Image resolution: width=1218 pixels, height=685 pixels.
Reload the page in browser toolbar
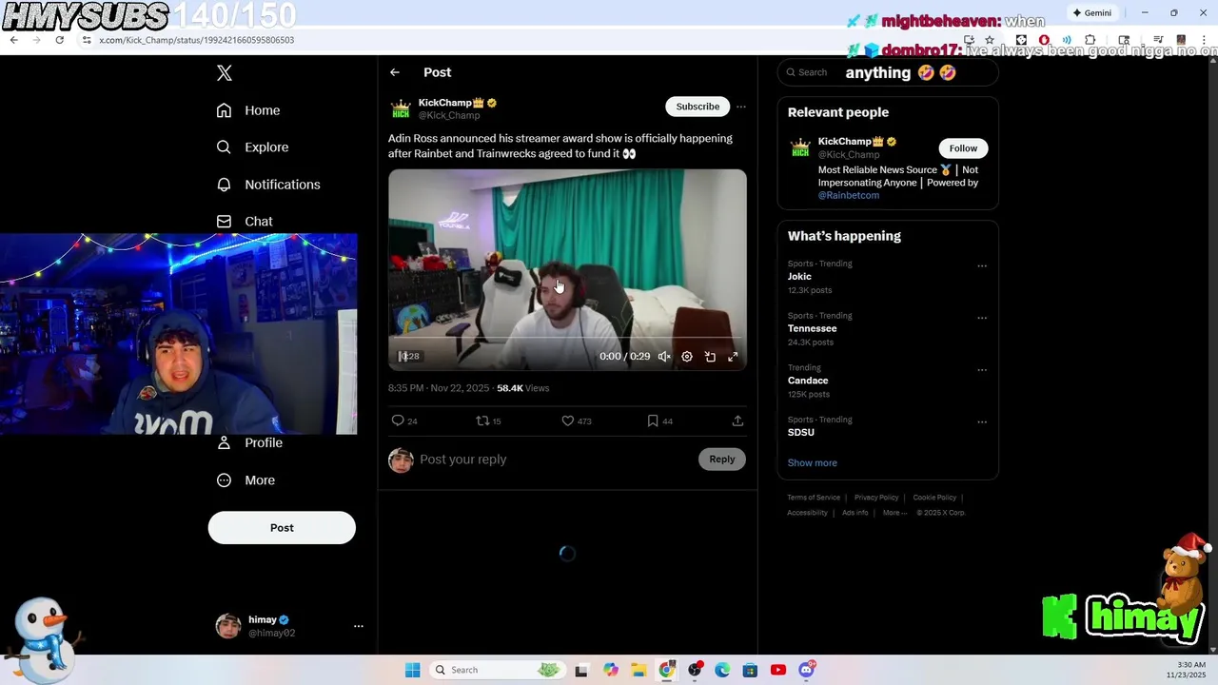59,40
